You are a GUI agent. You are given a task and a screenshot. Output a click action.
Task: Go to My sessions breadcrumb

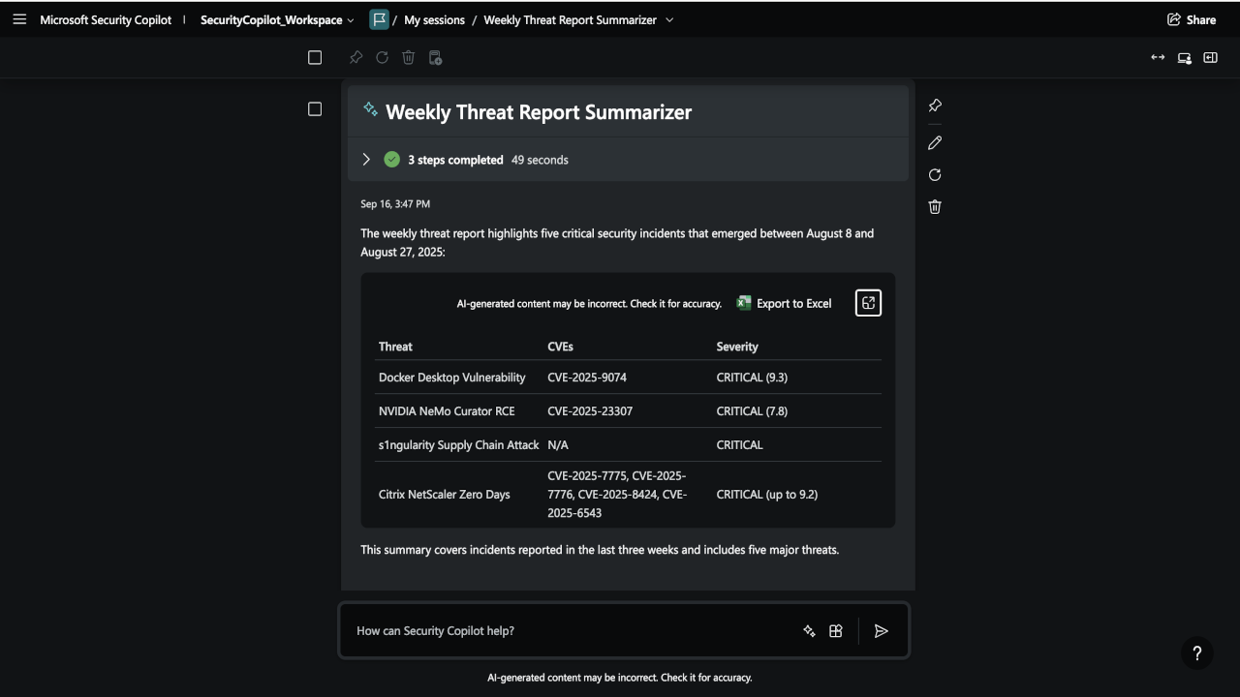coord(434,19)
